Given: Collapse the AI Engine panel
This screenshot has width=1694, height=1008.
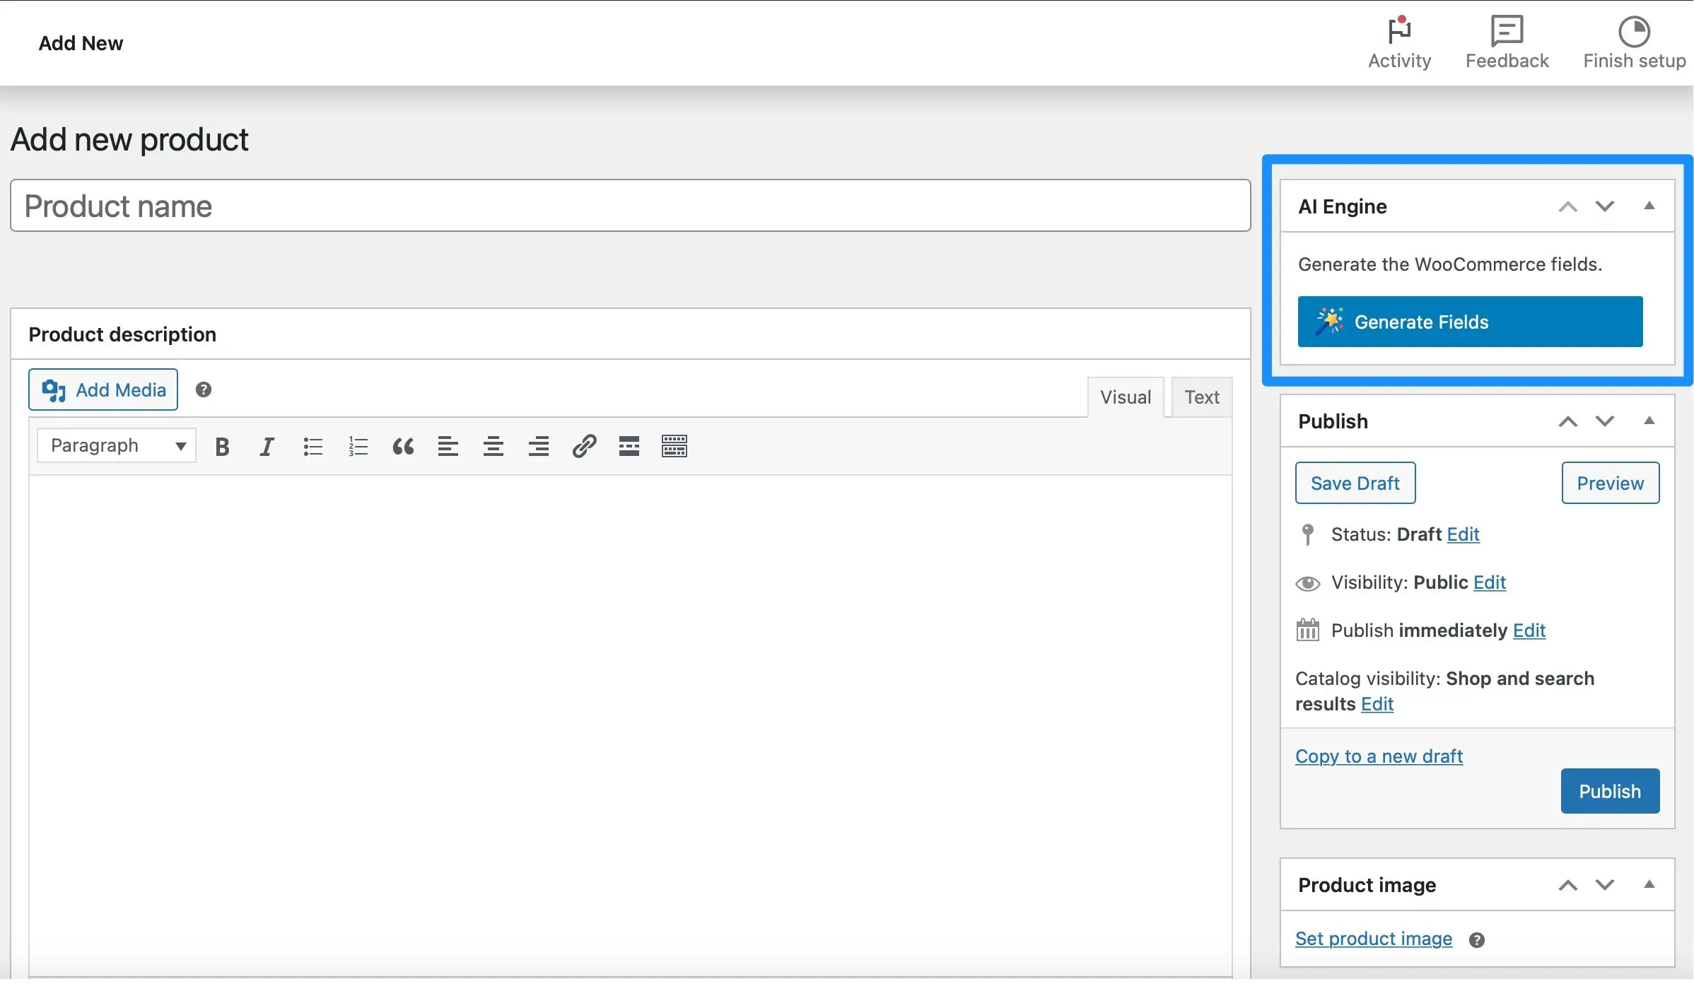Looking at the screenshot, I should [1649, 205].
